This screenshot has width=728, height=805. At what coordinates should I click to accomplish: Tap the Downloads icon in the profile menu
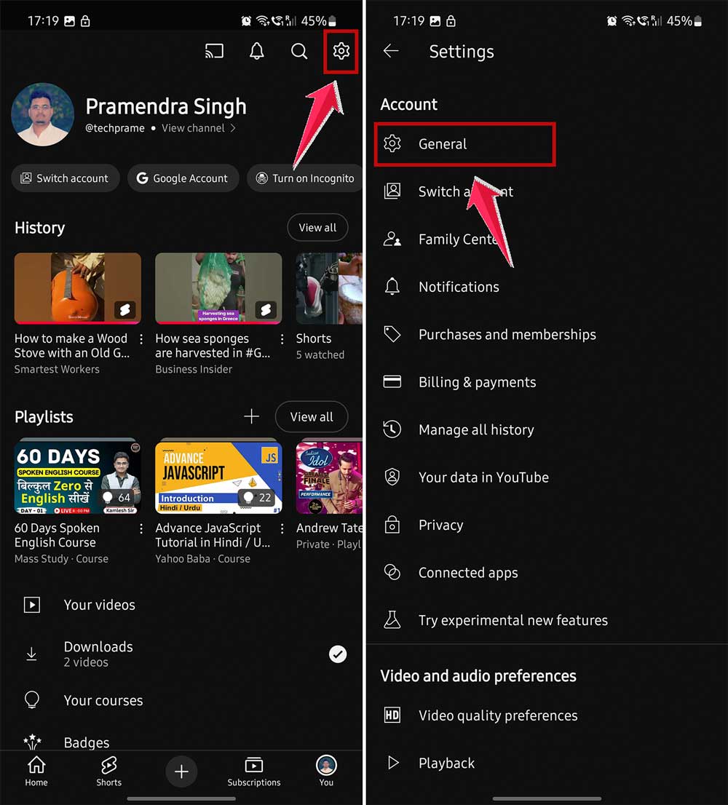pyautogui.click(x=31, y=653)
